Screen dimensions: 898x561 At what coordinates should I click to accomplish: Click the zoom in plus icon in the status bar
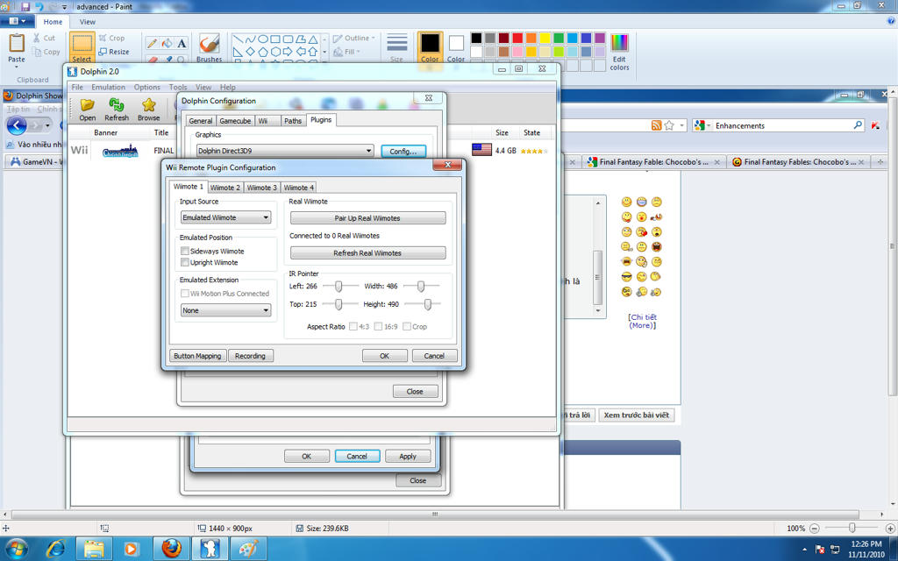890,529
